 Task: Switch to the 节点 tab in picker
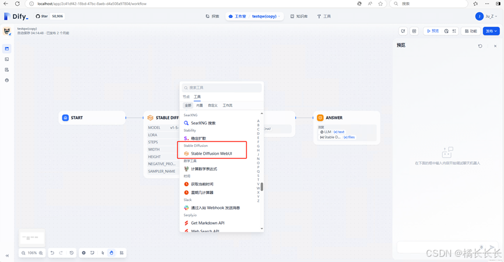pyautogui.click(x=186, y=97)
